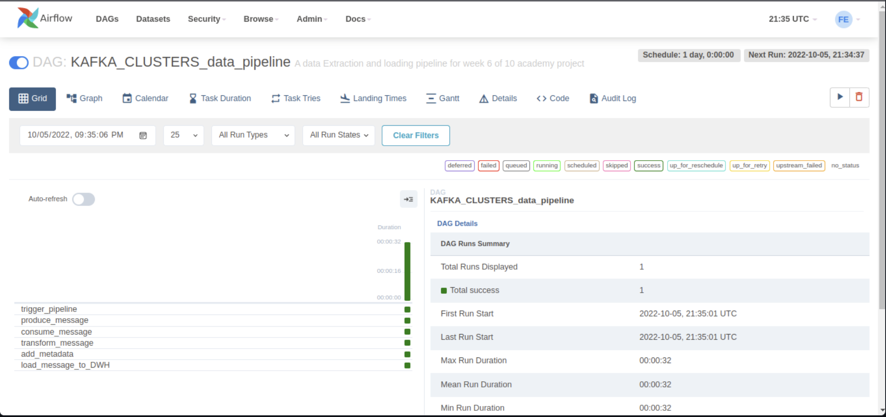Go to the Datasets page
The image size is (886, 417).
tap(153, 19)
